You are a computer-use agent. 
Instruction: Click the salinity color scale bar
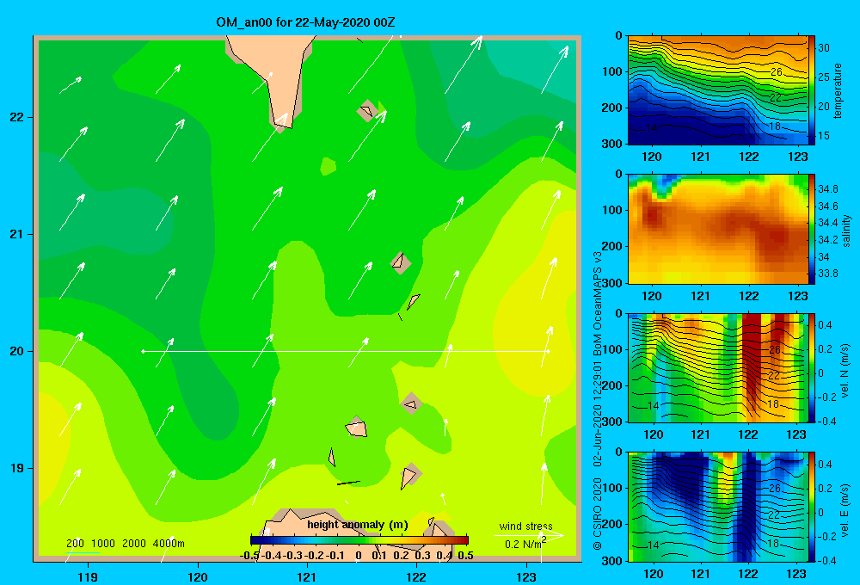click(x=812, y=229)
